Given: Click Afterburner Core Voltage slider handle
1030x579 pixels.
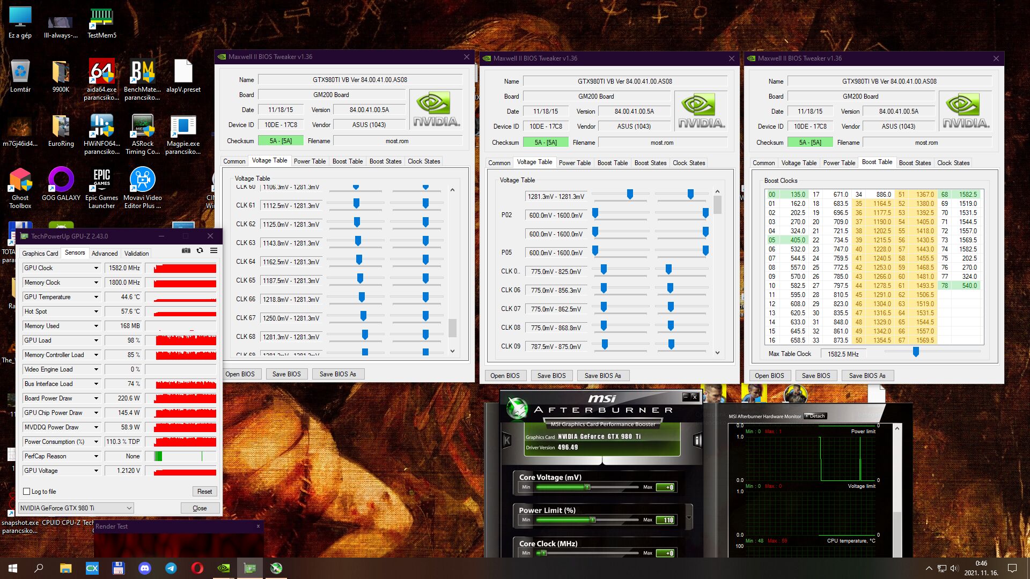Looking at the screenshot, I should [587, 487].
